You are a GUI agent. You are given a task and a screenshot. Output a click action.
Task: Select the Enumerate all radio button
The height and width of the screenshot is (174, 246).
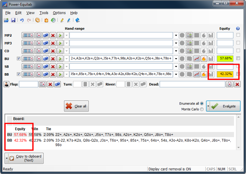tap(202, 103)
